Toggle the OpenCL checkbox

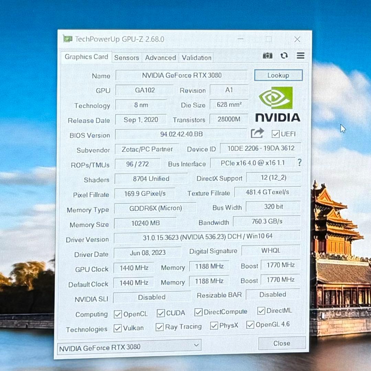coord(118,314)
